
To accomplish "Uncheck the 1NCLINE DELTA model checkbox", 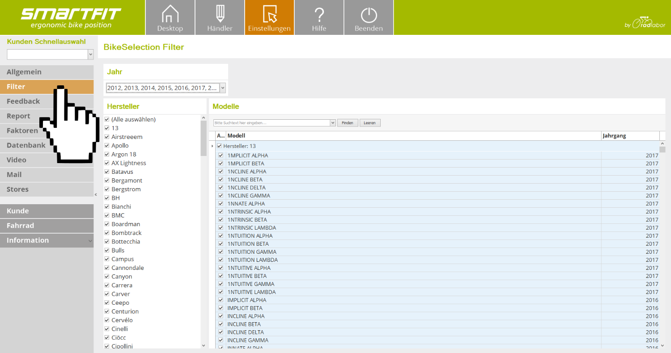I will (221, 188).
